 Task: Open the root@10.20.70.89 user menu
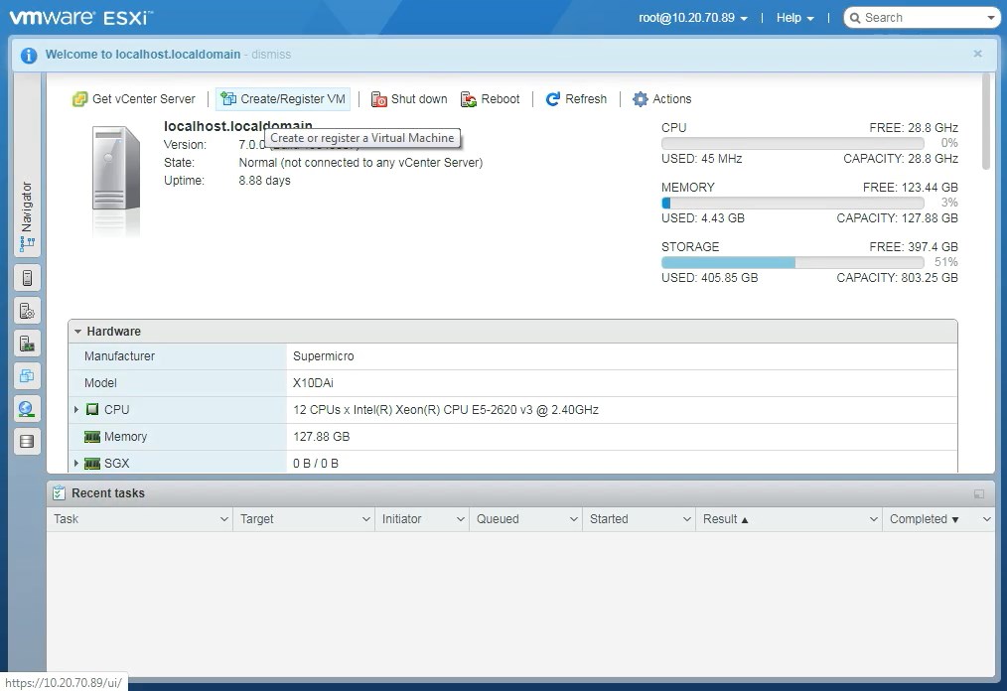[693, 18]
